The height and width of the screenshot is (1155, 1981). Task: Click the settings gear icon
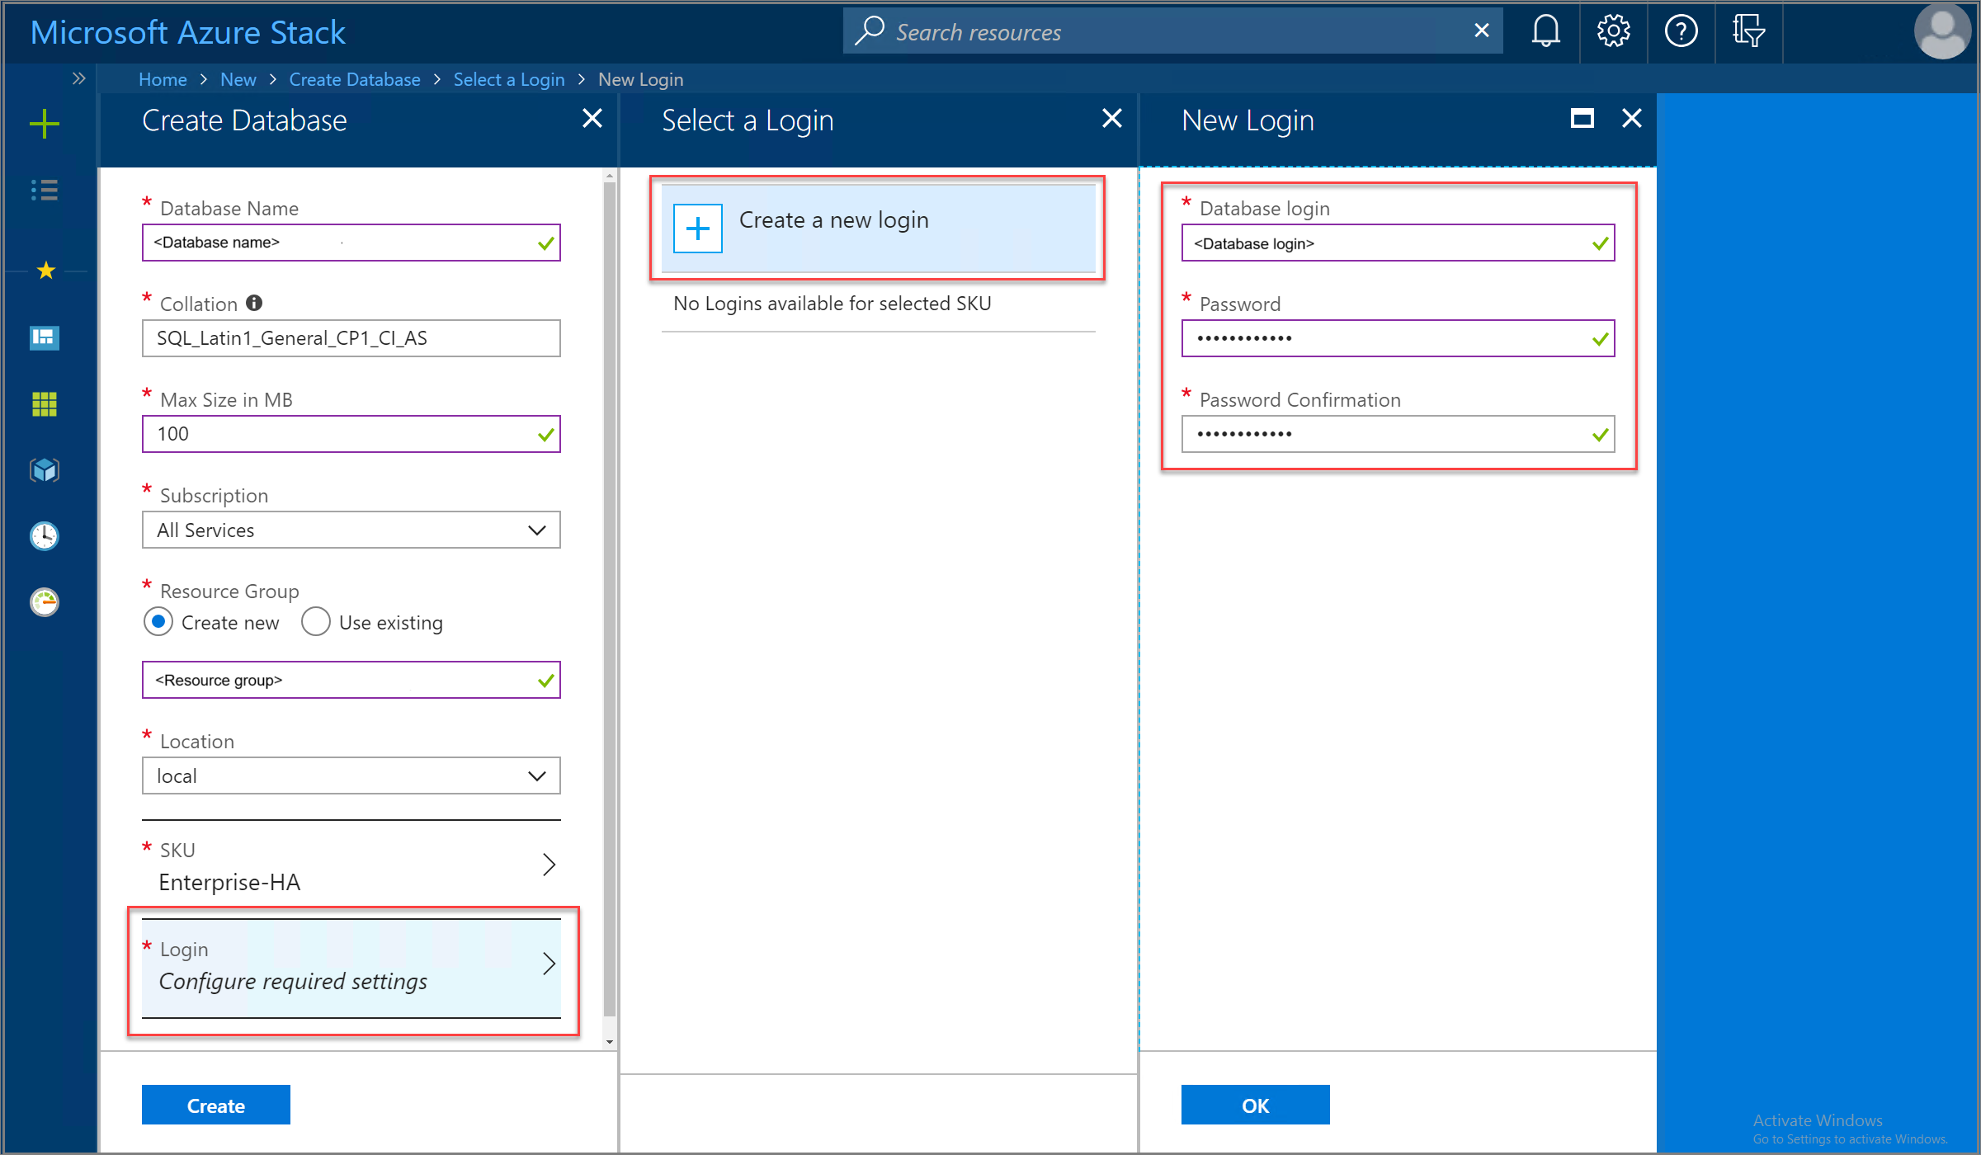tap(1612, 31)
